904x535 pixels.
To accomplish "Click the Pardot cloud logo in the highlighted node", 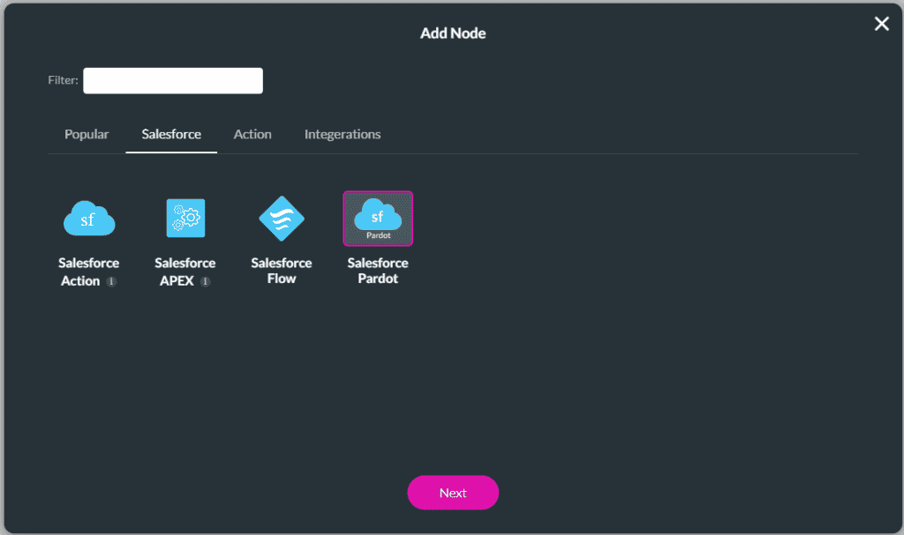I will [x=378, y=216].
